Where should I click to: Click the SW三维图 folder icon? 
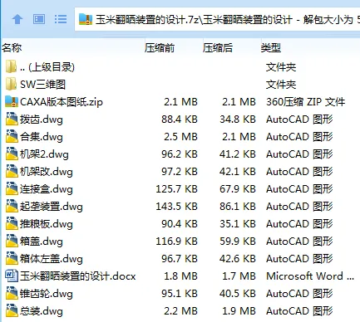pyautogui.click(x=11, y=84)
